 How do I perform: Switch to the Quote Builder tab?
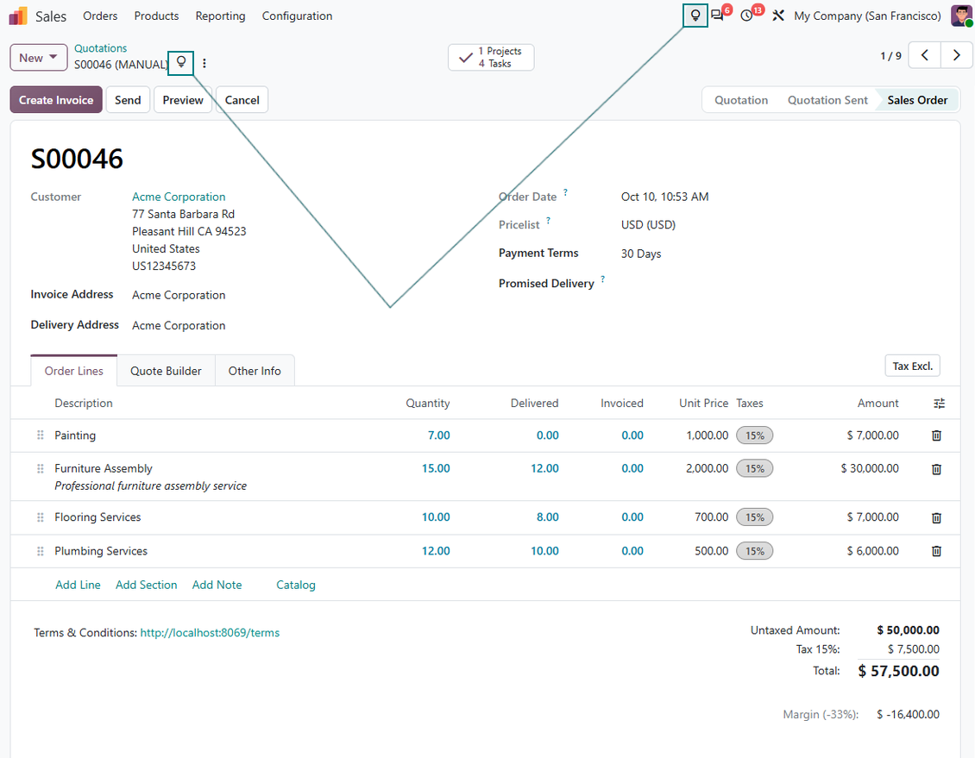(x=166, y=371)
